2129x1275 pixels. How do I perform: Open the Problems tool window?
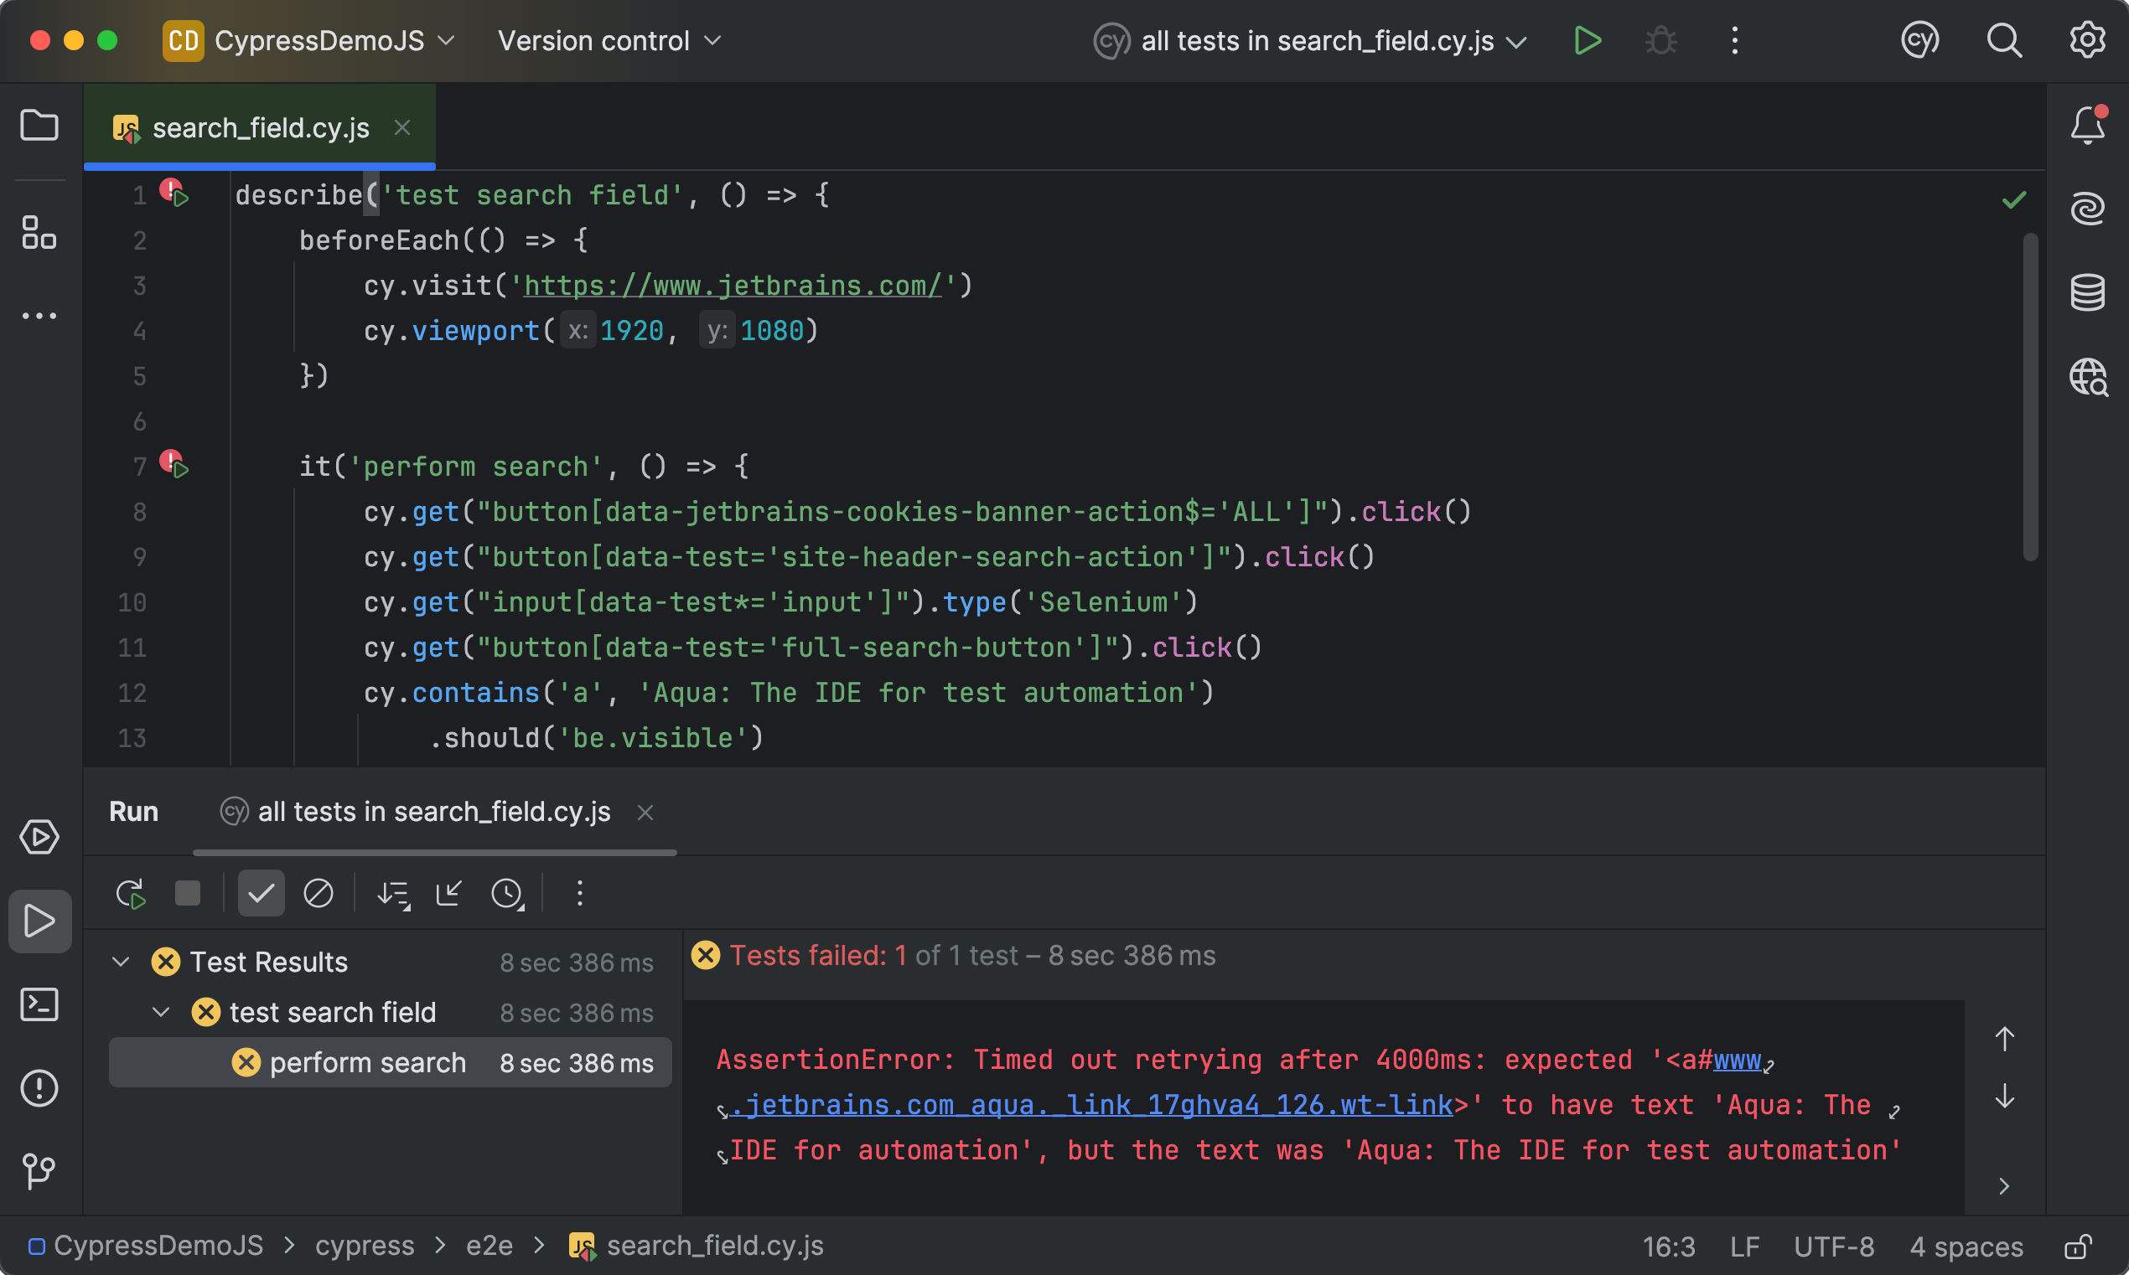click(x=39, y=1087)
